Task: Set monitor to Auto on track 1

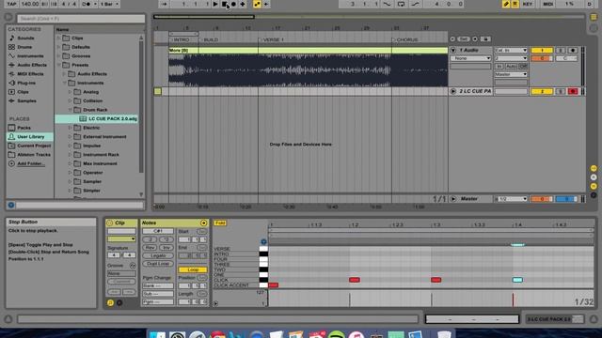Action: coord(511,67)
